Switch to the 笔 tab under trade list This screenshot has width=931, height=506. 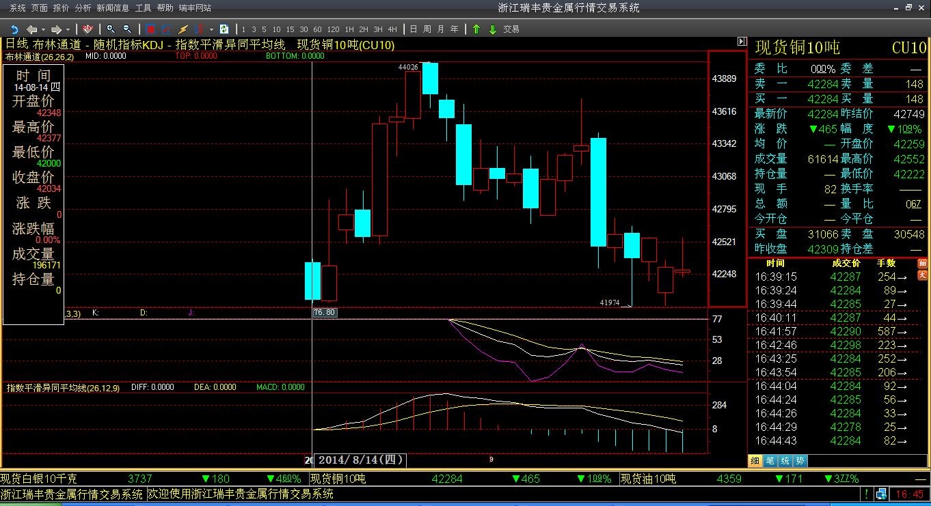tap(770, 460)
